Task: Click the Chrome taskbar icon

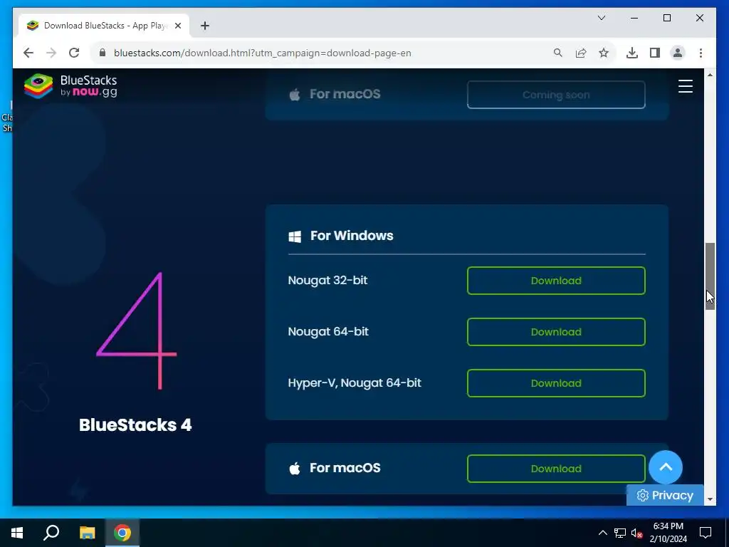Action: (122, 533)
